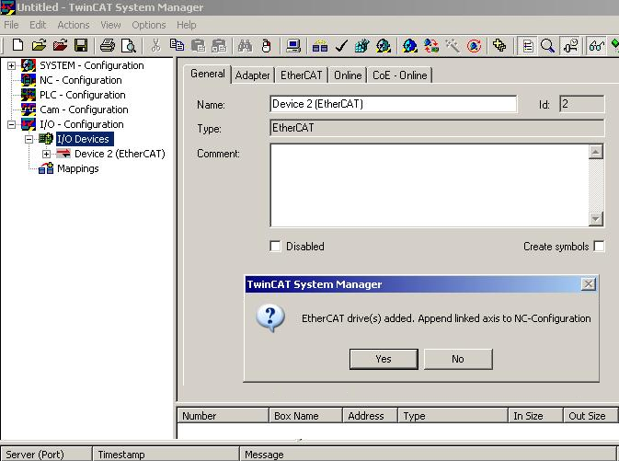
Task: Click the Server (Port) column header
Action: (46, 455)
